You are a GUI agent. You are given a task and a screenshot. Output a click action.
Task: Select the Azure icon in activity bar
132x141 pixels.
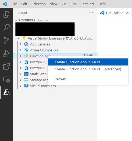(x=7, y=92)
